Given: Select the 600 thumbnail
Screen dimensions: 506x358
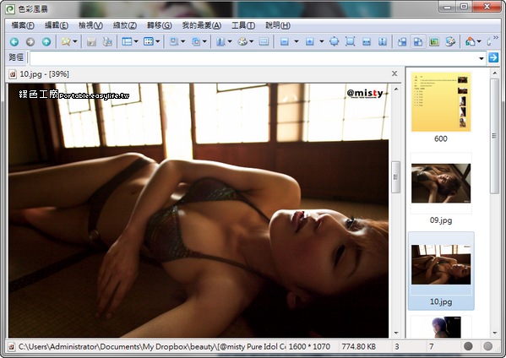Looking at the screenshot, I should coord(441,108).
